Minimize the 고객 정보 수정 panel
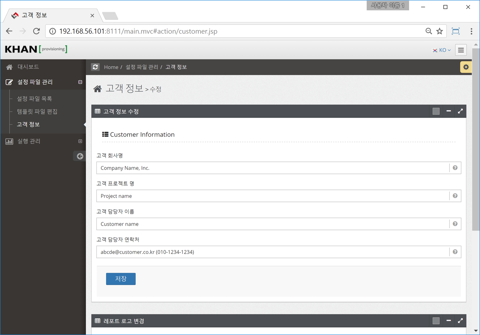480x335 pixels. click(x=448, y=111)
